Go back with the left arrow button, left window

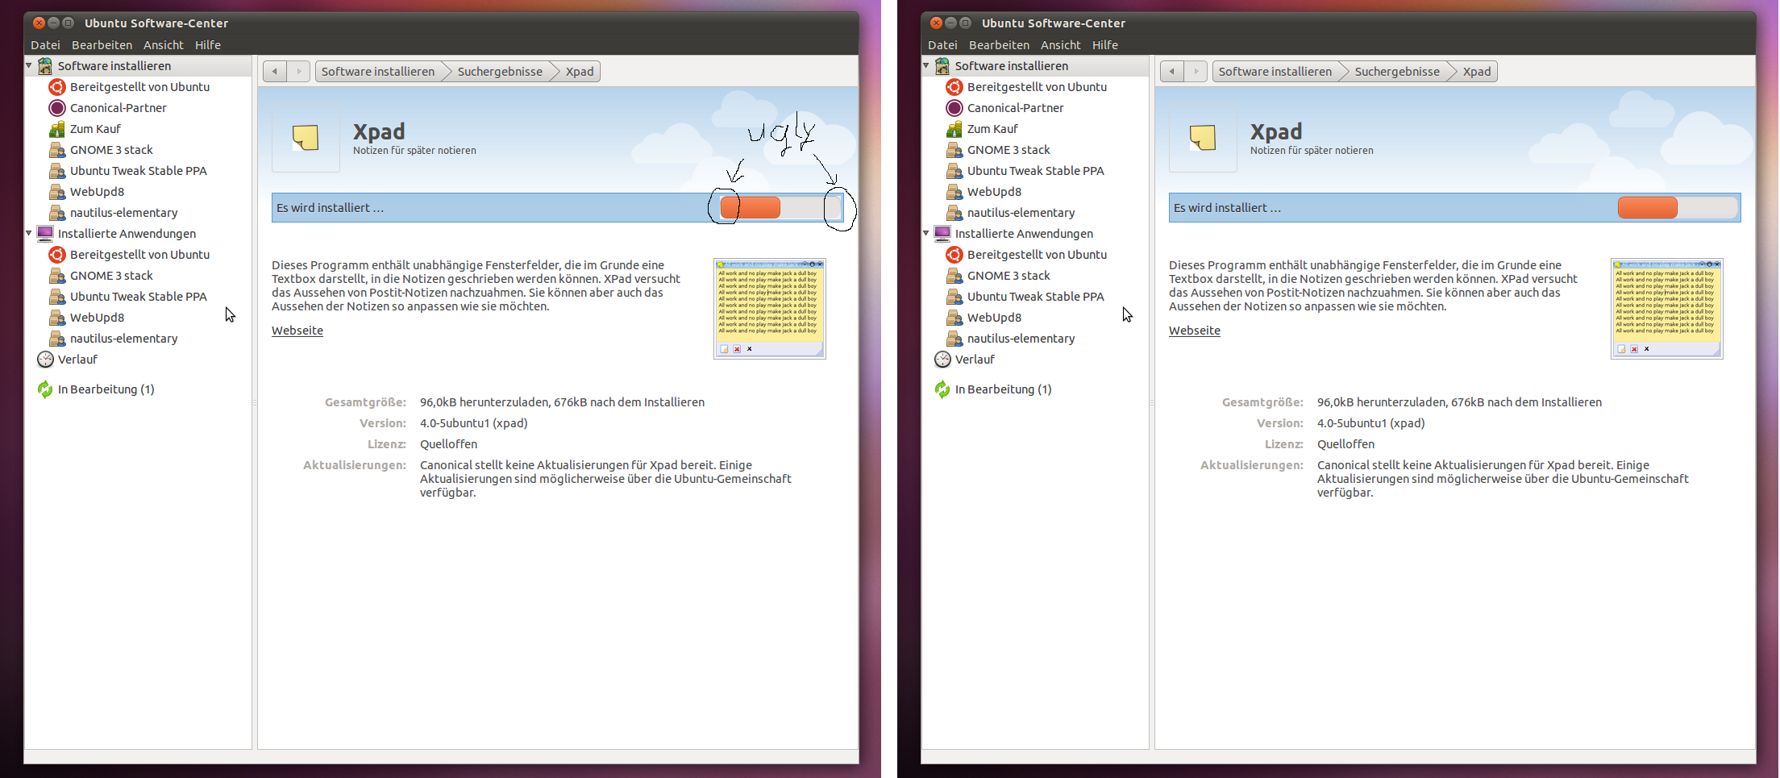pyautogui.click(x=275, y=72)
